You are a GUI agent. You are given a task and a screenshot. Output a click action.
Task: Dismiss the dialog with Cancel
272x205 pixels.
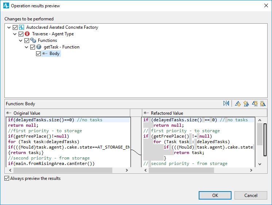[250, 195]
